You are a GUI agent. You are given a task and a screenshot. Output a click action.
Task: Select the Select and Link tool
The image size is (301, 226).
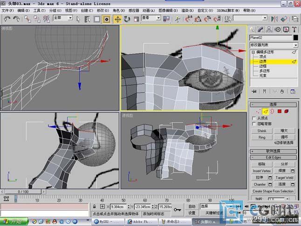coord(27,19)
